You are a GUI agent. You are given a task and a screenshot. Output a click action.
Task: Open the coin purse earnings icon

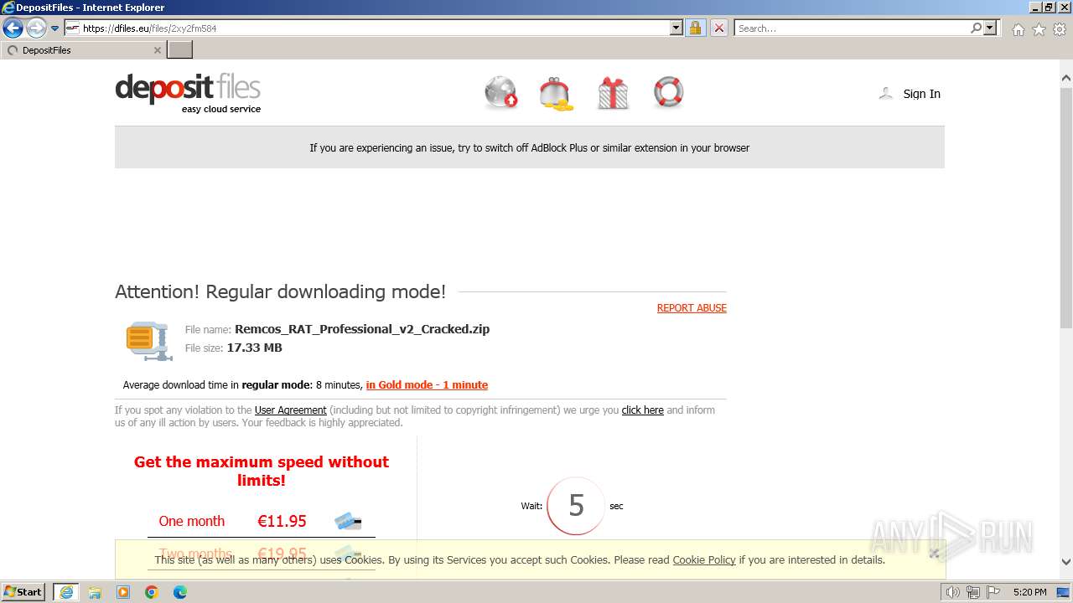pos(557,93)
